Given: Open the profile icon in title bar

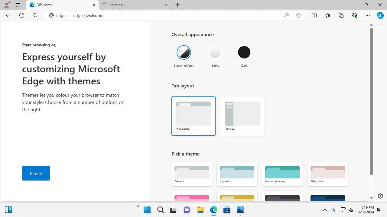Looking at the screenshot, I should click(7, 5).
